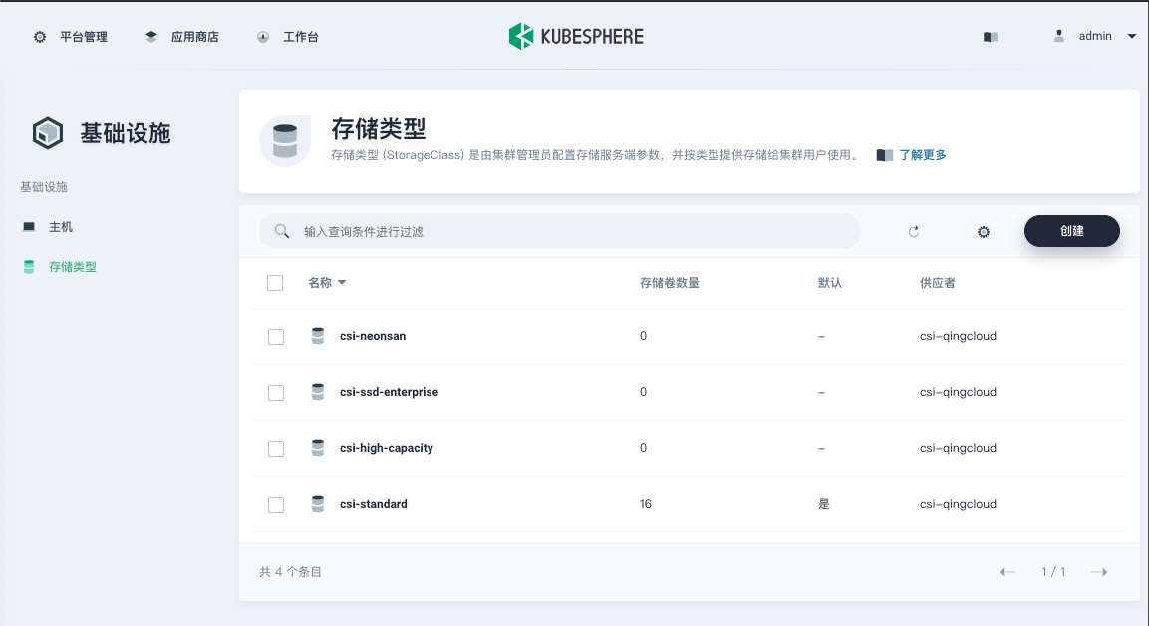Check the checkbox for csi-standard
This screenshot has height=626, width=1149.
[276, 504]
